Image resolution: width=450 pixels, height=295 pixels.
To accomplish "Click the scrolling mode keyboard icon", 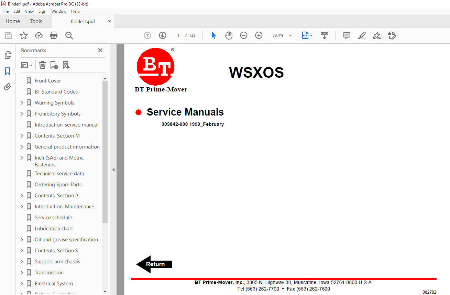I will coord(325,35).
